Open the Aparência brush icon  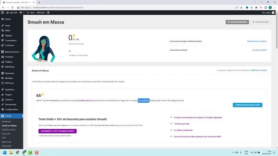point(3,90)
